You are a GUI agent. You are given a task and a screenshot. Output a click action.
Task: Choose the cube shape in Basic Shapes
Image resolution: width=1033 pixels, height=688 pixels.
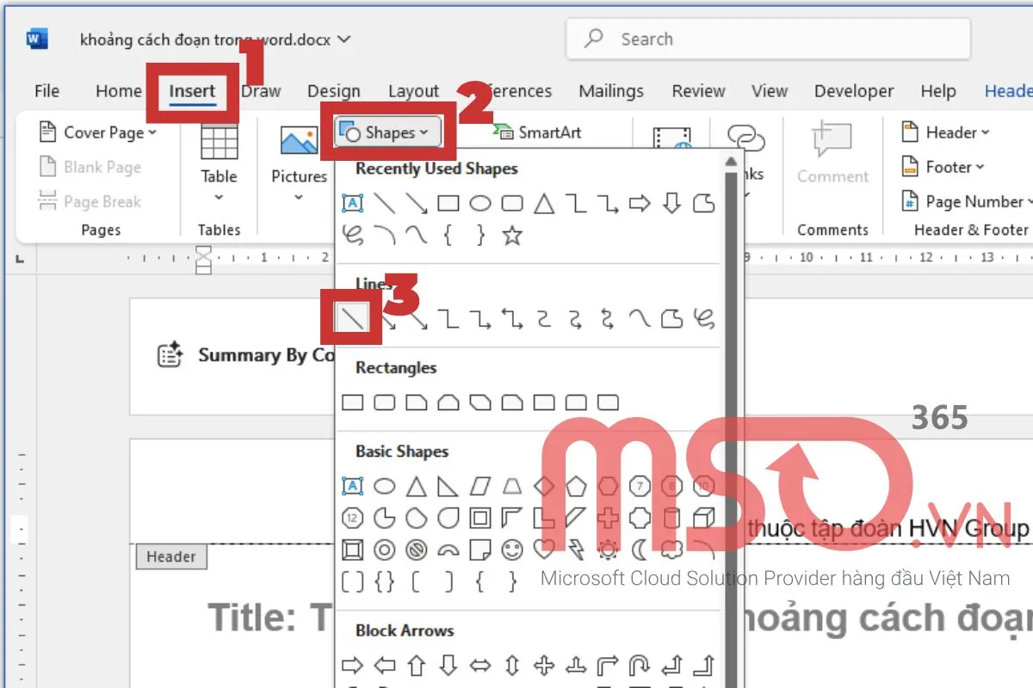[704, 517]
